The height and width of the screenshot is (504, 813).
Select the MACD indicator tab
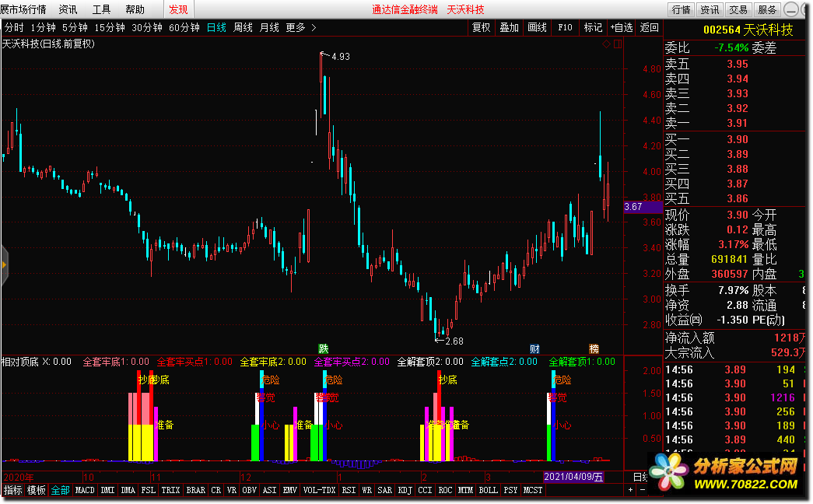[85, 490]
